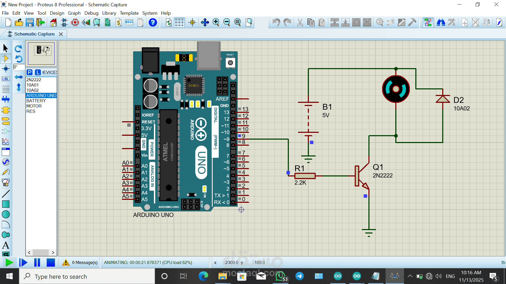Select the Junction Dot mode tool
Screen dimensions: 506x284
click(x=6, y=69)
